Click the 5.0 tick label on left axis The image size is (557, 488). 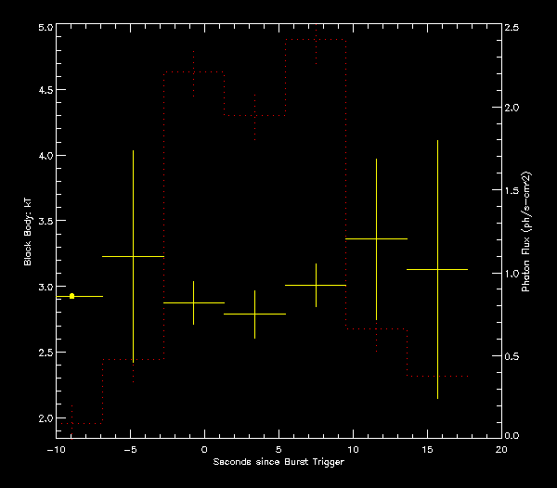tap(43, 29)
